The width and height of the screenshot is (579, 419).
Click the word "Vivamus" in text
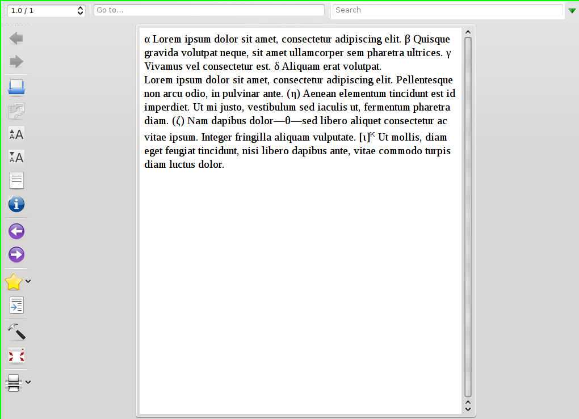click(163, 67)
